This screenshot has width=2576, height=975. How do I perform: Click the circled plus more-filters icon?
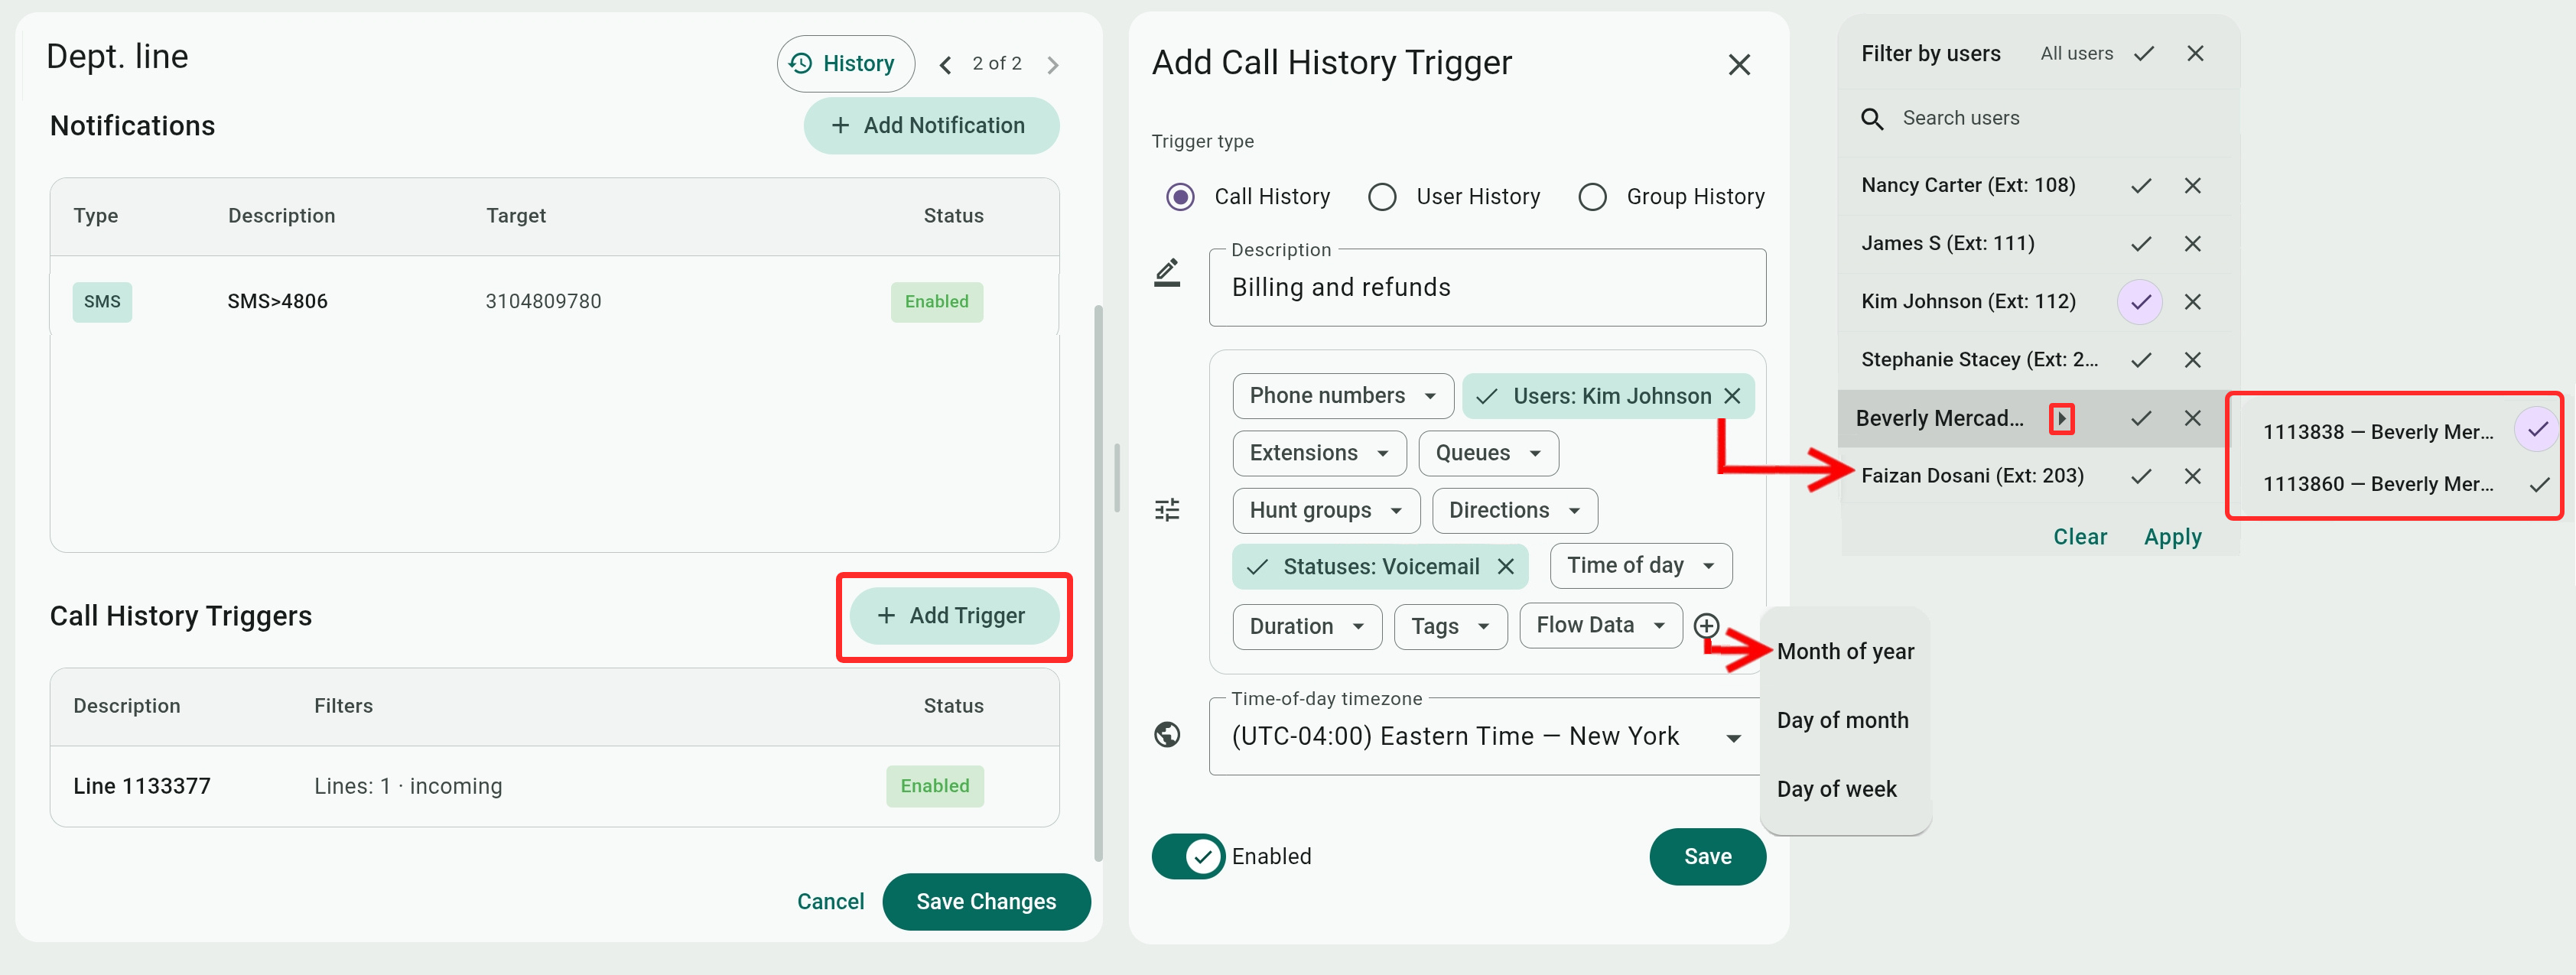1706,626
